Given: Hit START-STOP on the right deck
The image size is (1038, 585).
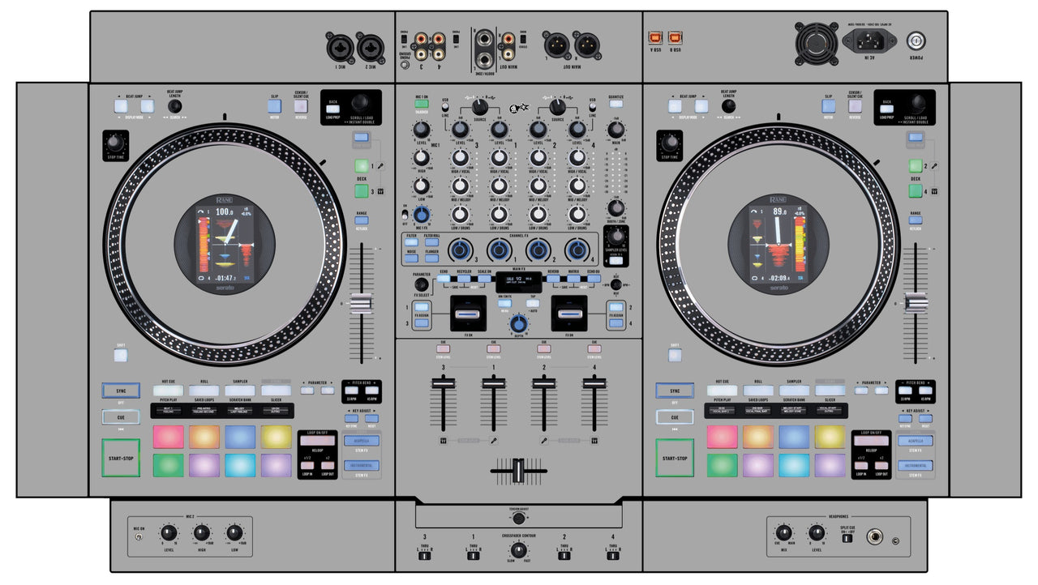Looking at the screenshot, I should pyautogui.click(x=675, y=458).
